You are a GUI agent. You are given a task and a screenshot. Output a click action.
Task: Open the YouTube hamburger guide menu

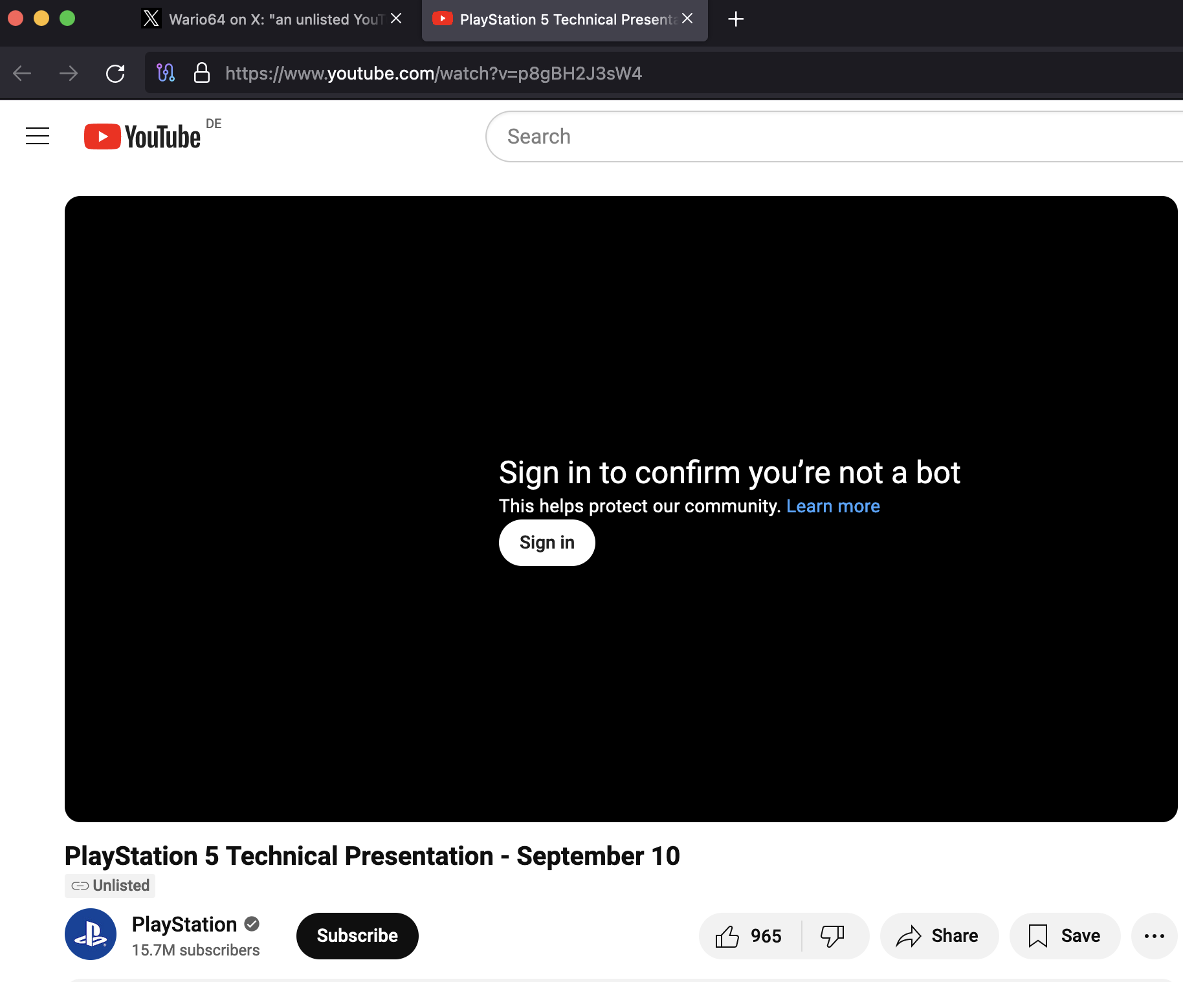38,136
